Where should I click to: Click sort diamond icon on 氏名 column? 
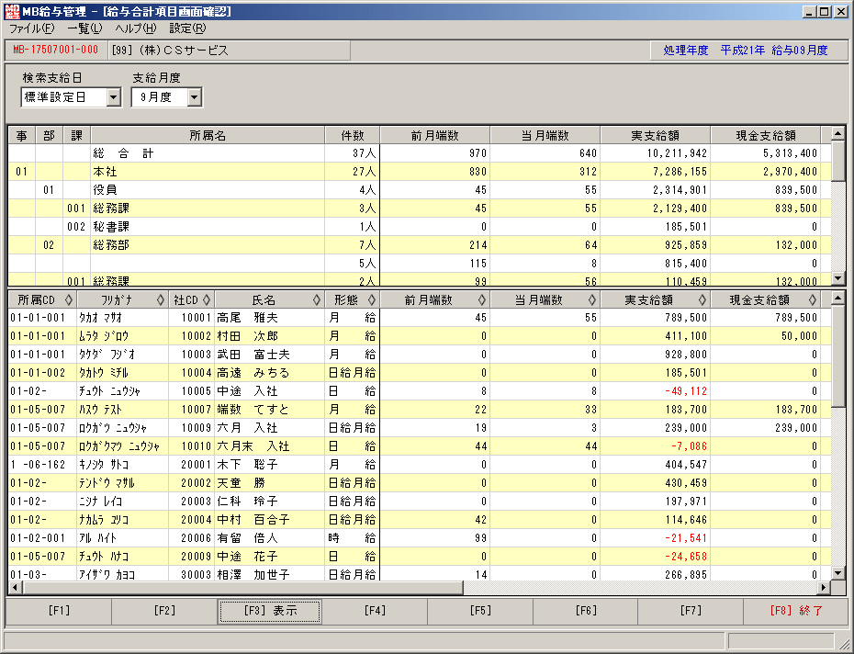pyautogui.click(x=317, y=299)
